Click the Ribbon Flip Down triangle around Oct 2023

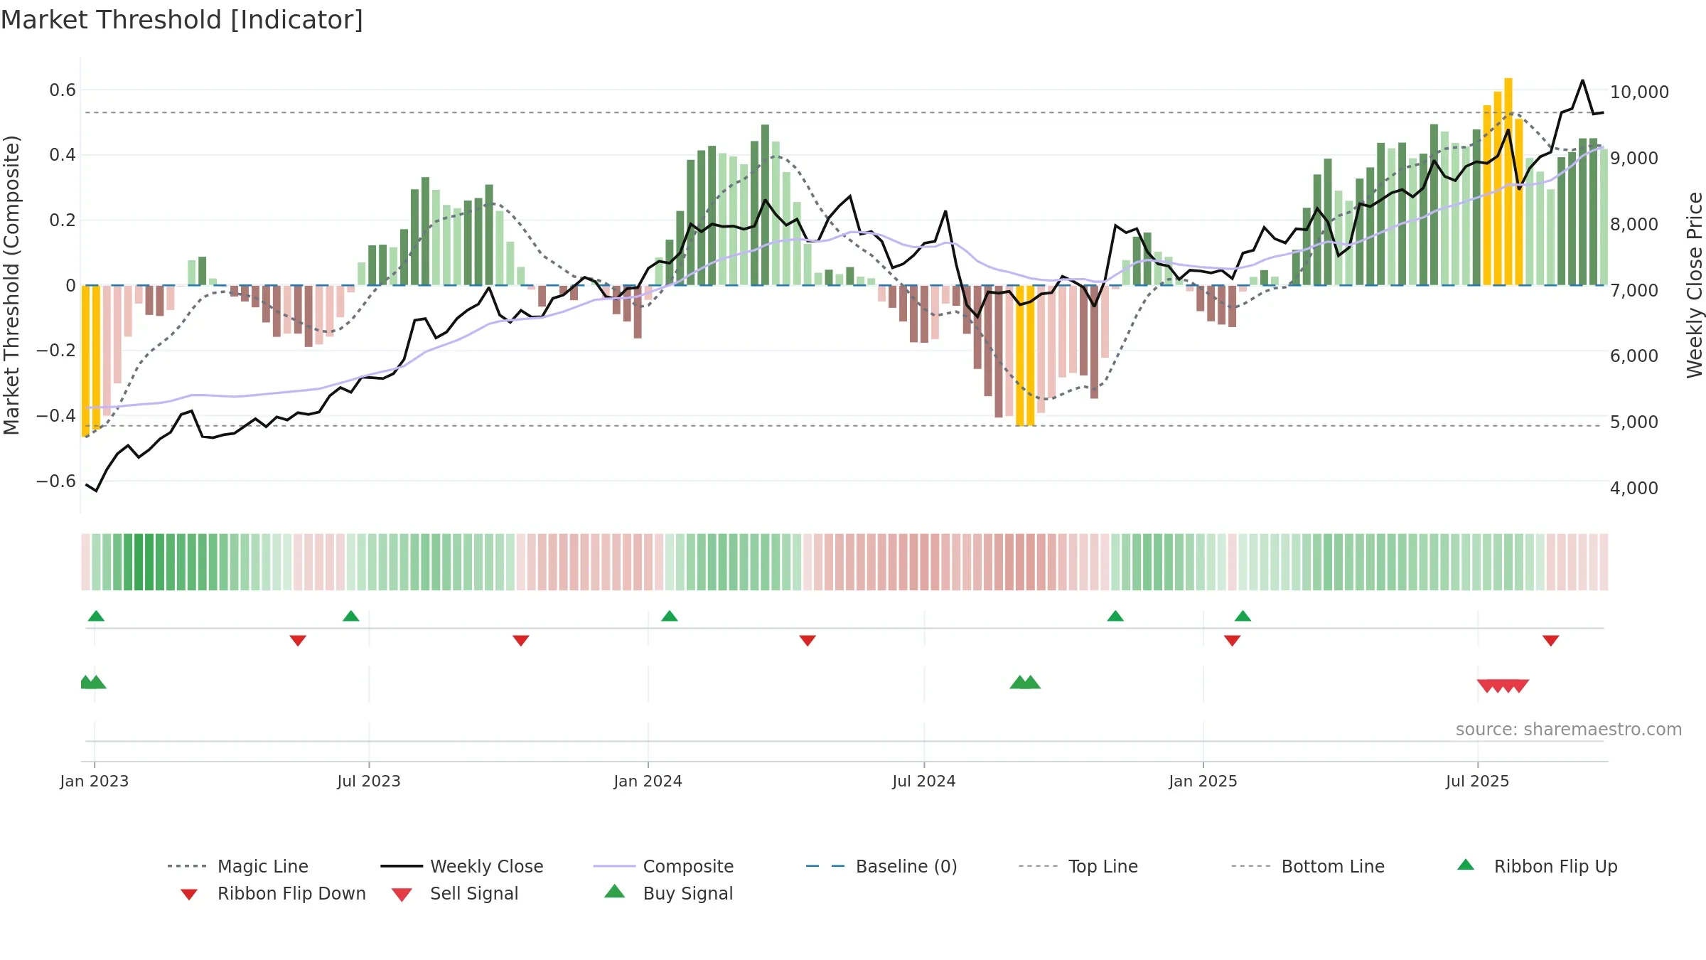click(521, 641)
